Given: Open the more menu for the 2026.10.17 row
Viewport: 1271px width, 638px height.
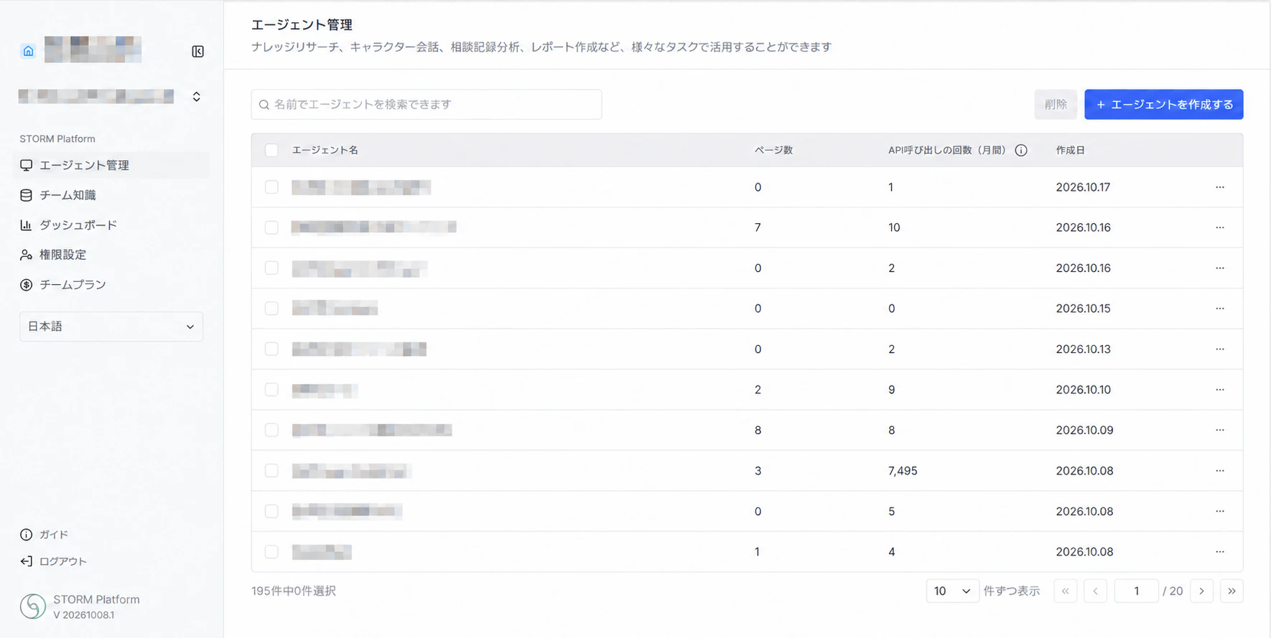Looking at the screenshot, I should coord(1220,187).
